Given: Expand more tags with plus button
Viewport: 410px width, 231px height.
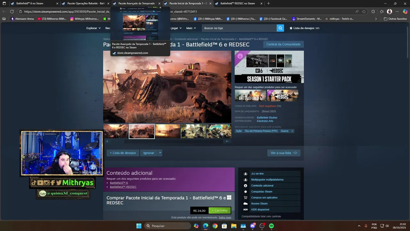Looking at the screenshot, I should point(292,131).
